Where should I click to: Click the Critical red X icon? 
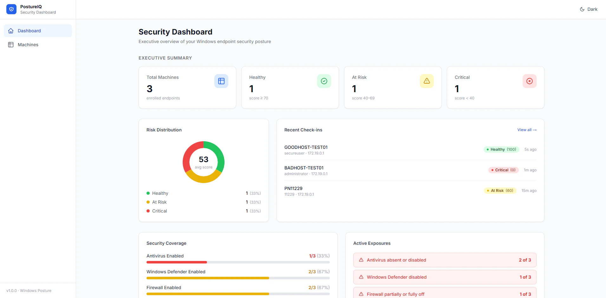point(530,81)
